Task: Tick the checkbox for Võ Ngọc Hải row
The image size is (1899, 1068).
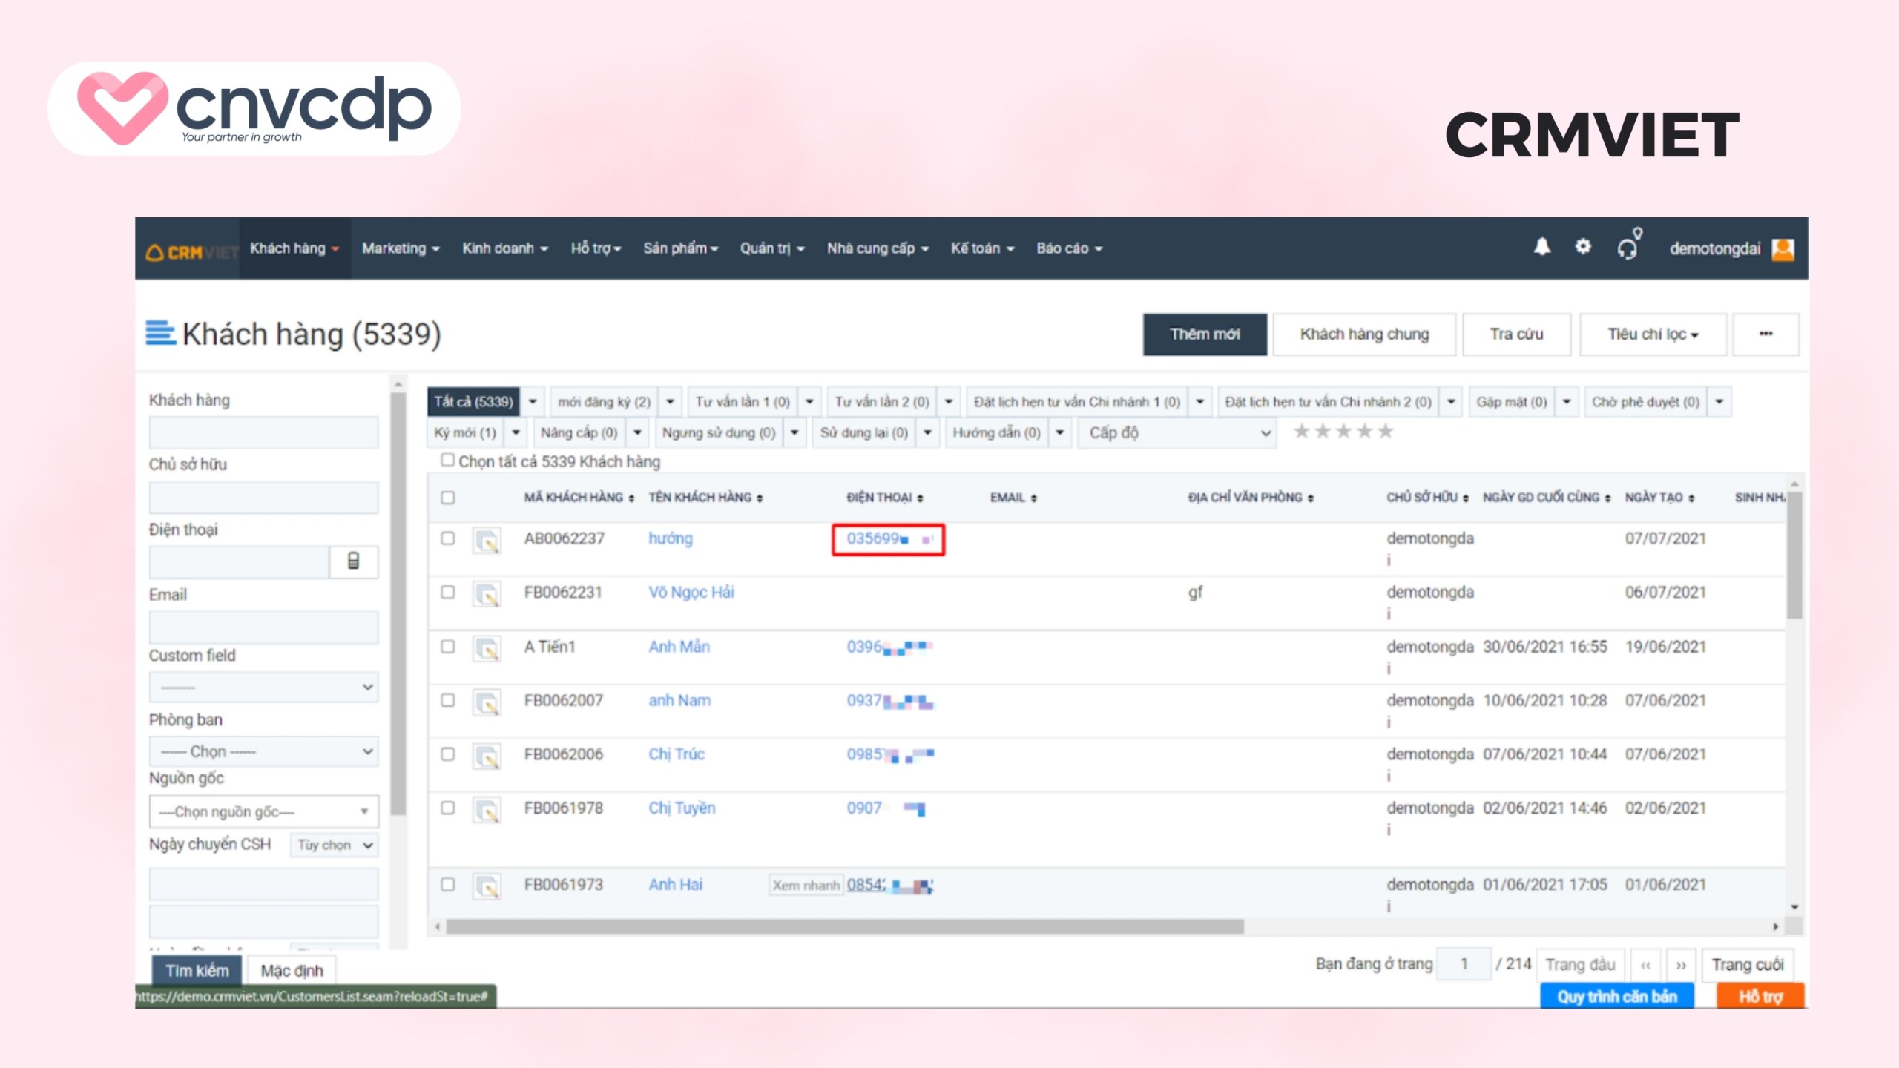Action: tap(447, 592)
